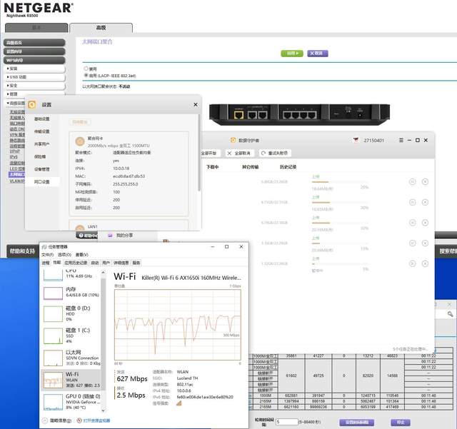Click the signal strength icon in Wi-Fi details
Screen dimensions: 457x429
(x=179, y=403)
